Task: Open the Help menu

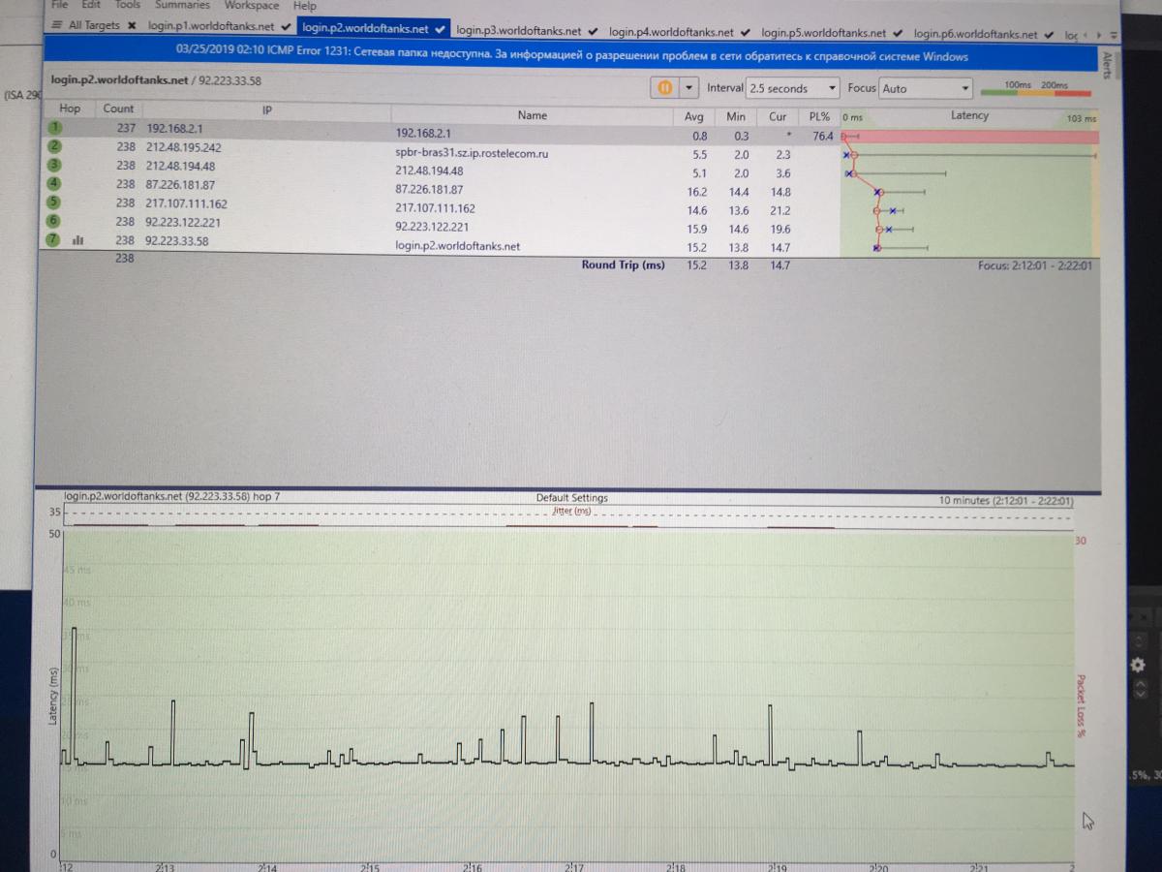Action: tap(305, 6)
